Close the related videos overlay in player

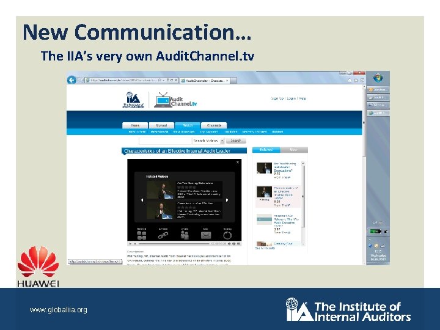pyautogui.click(x=238, y=163)
